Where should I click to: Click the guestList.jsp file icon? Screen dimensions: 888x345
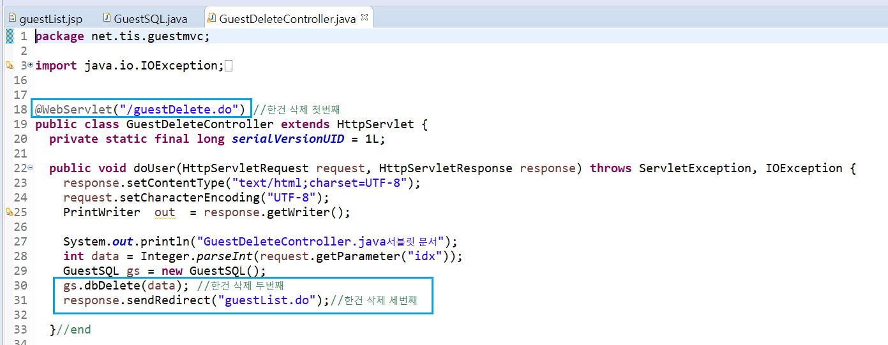tap(12, 18)
